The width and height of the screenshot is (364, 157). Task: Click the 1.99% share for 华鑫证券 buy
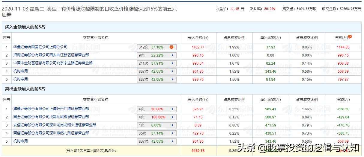(x=234, y=47)
